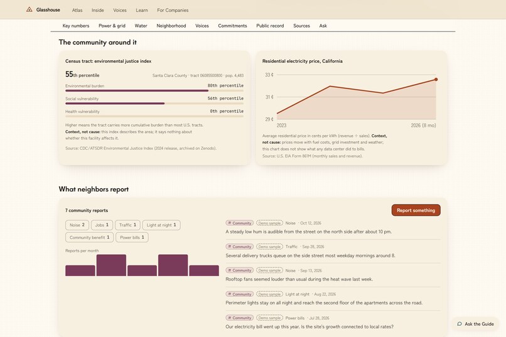The width and height of the screenshot is (506, 337).
Task: Click the end-point dot on electricity chart
Action: point(436,79)
